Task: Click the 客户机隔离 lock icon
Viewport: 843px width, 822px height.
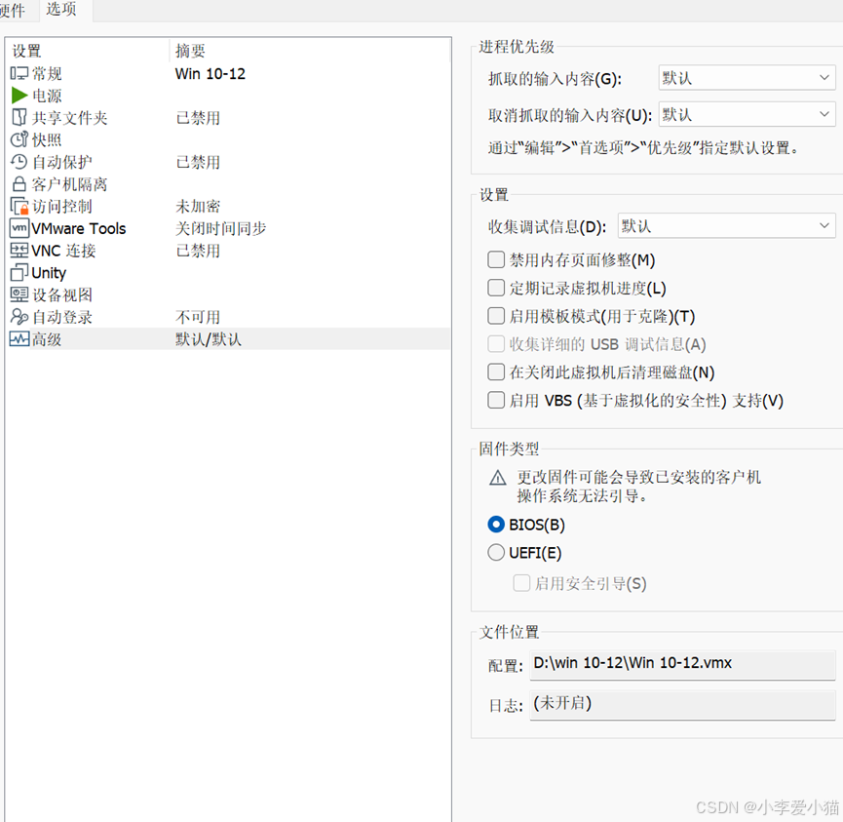Action: [x=19, y=184]
